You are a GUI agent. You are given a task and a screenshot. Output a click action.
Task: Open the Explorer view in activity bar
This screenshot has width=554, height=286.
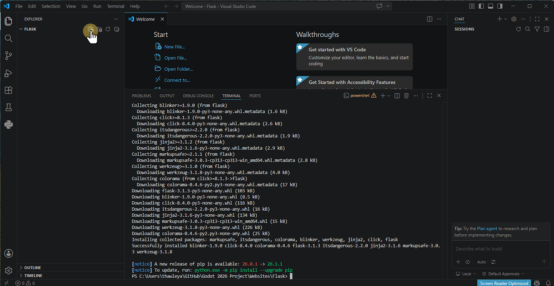9,21
